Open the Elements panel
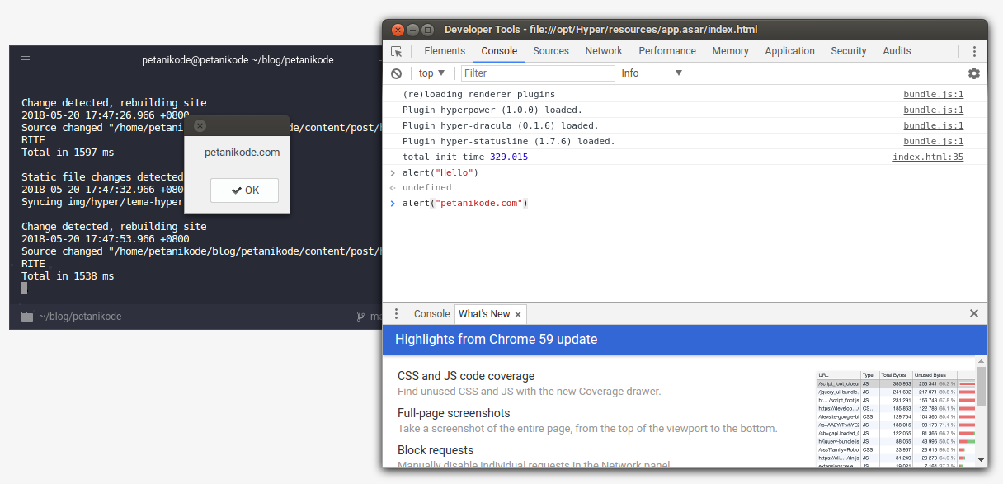The height and width of the screenshot is (484, 1003). (x=445, y=50)
